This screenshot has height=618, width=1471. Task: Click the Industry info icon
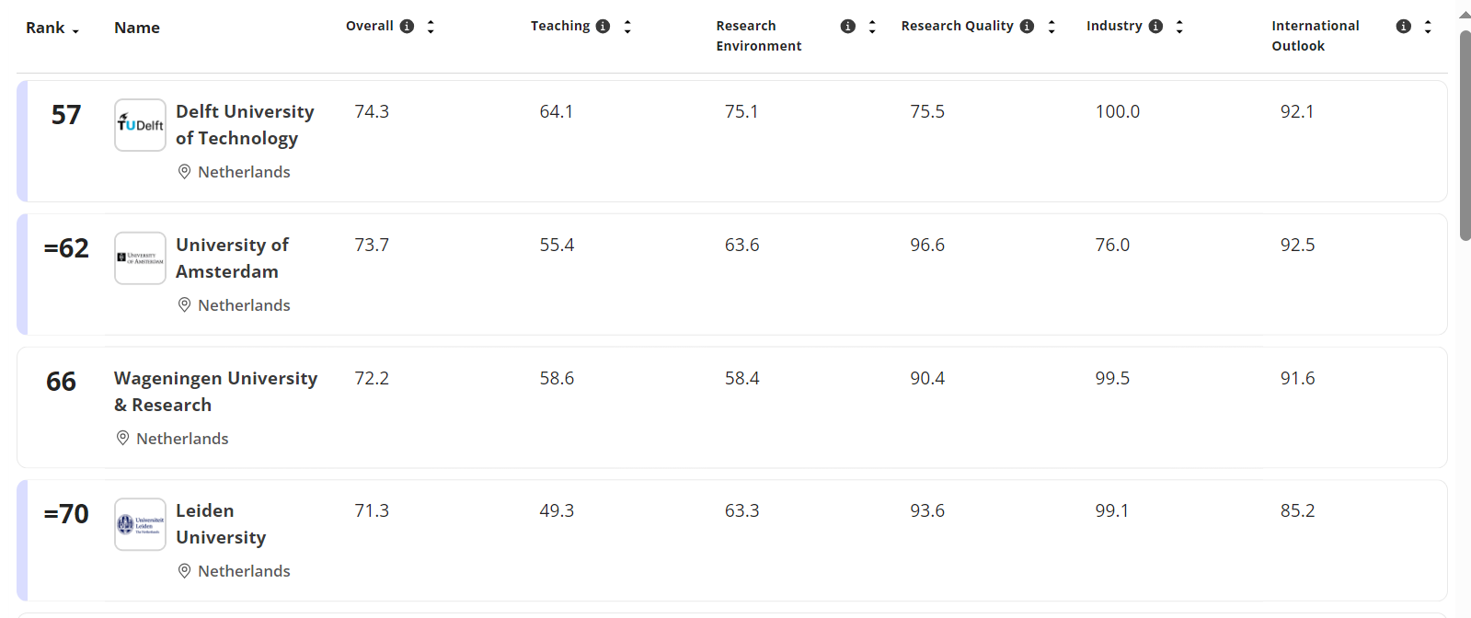pyautogui.click(x=1155, y=27)
